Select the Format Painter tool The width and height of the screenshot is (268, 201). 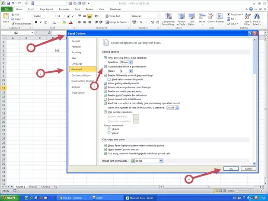point(22,24)
